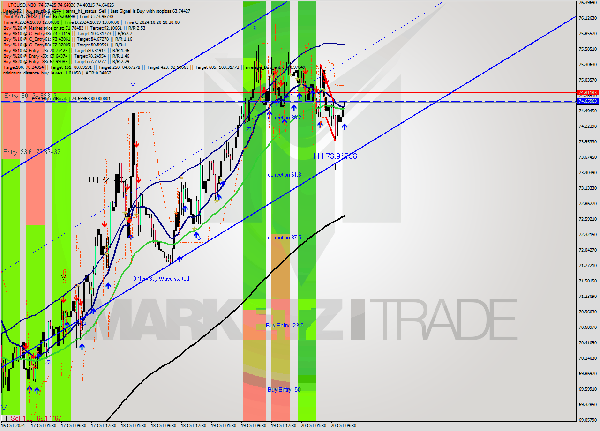Click the 'I I I 73.96738' point label
The image size is (600, 431).
click(x=335, y=156)
